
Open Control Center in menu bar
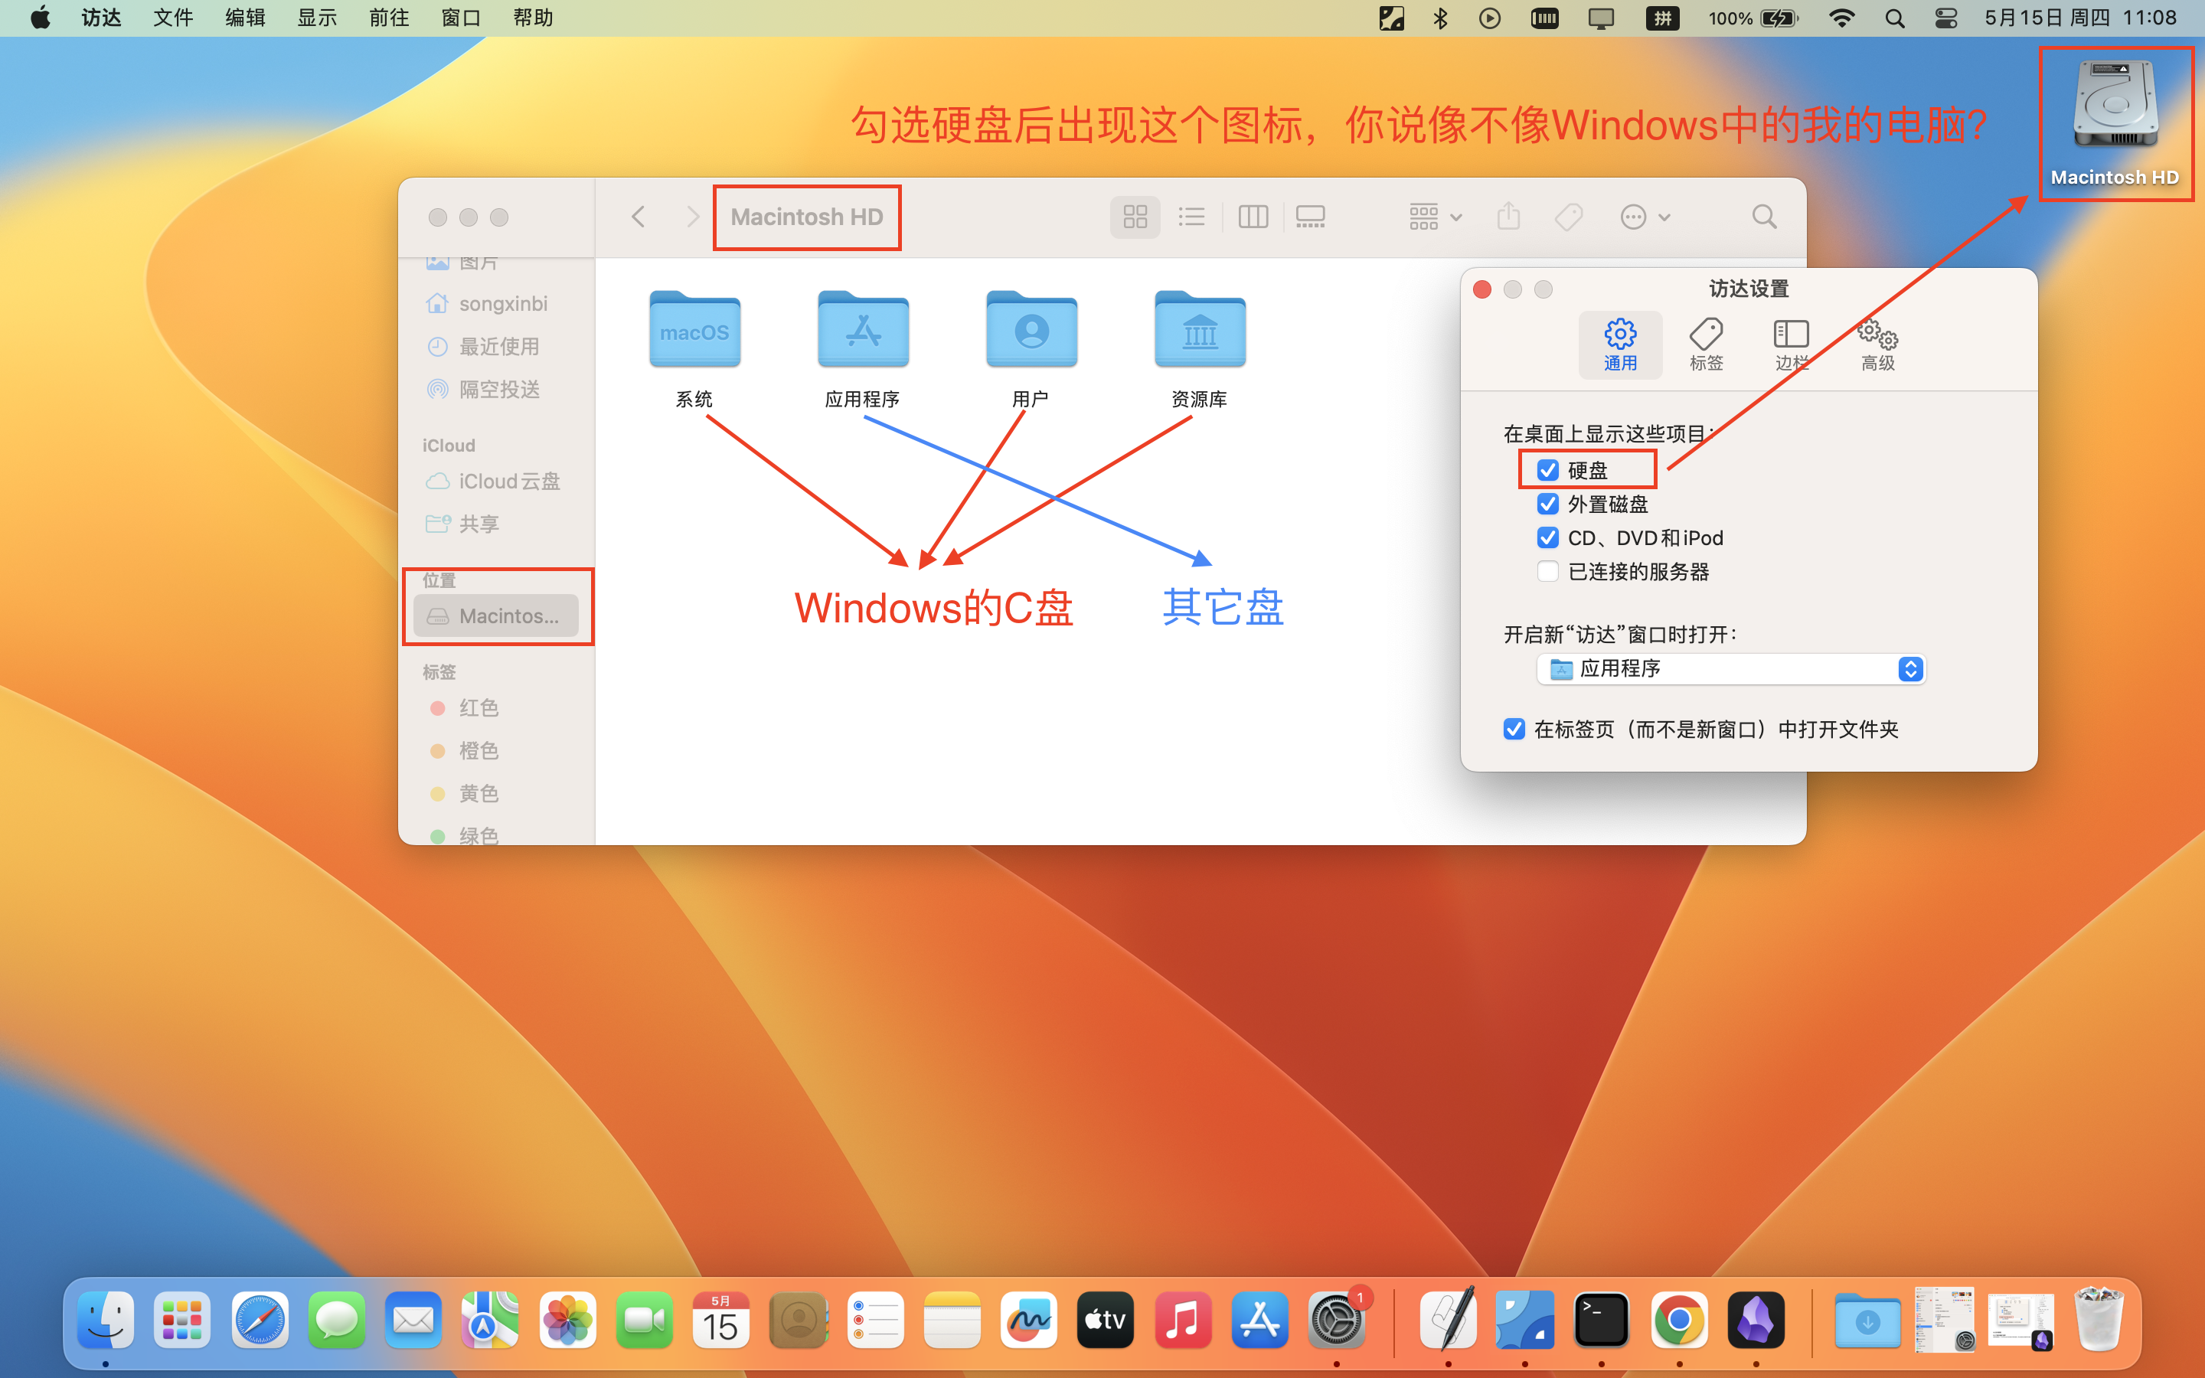pyautogui.click(x=1945, y=18)
